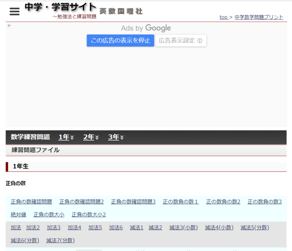
Task: Open the 減法4(小数) link
Action: [x=219, y=227]
